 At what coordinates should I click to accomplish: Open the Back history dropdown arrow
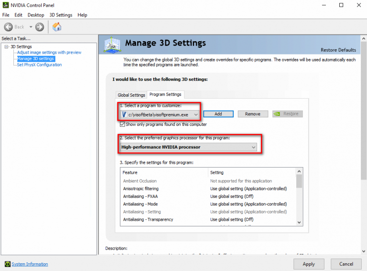click(31, 27)
